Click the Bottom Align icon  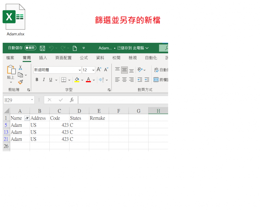pyautogui.click(x=132, y=70)
